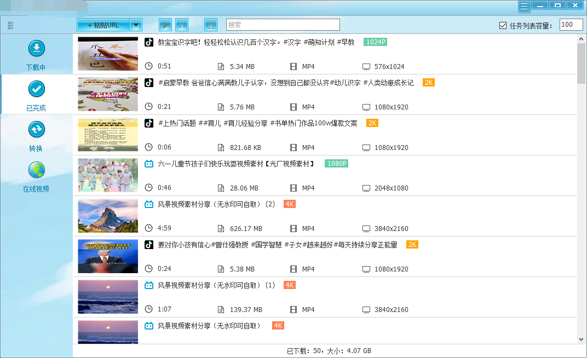This screenshot has height=358, width=587.
Task: Click the 1024P badge on first video
Action: tap(375, 42)
